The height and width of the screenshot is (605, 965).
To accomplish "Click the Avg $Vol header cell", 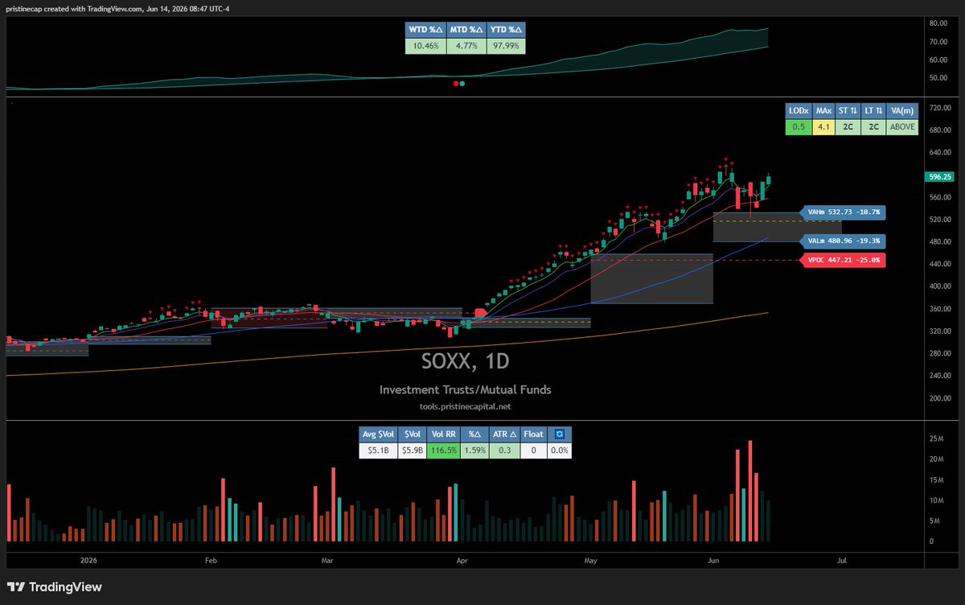I will pyautogui.click(x=377, y=434).
